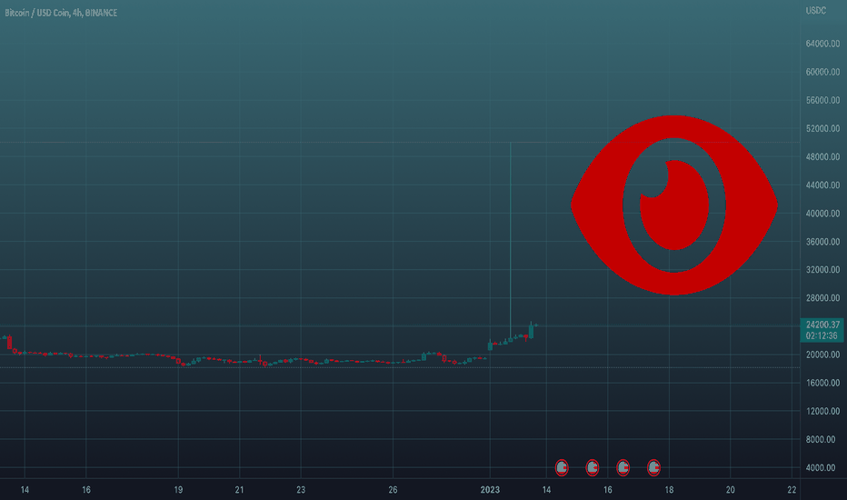
Task: Click the 2023 year label on time axis
Action: pos(490,490)
